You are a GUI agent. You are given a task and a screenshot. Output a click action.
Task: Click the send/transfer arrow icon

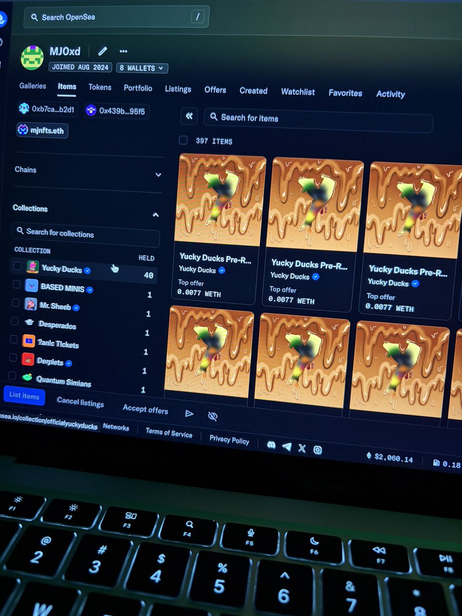(x=189, y=413)
